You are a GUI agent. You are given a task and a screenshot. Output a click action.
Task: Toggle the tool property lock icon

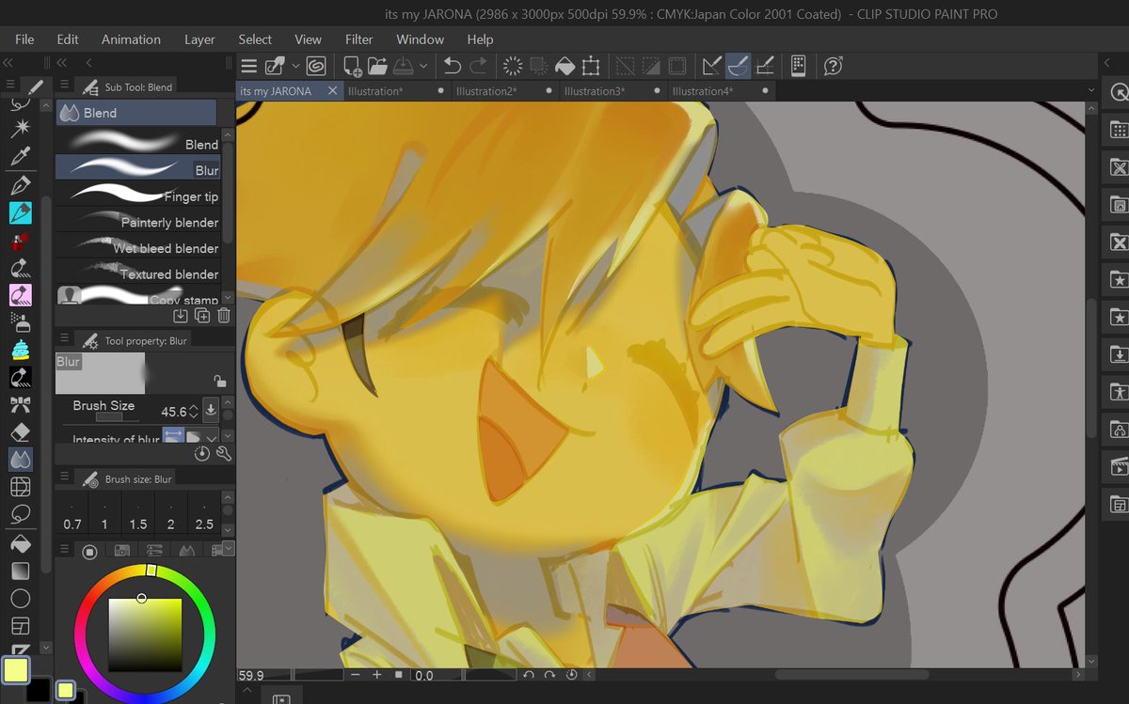pos(219,381)
